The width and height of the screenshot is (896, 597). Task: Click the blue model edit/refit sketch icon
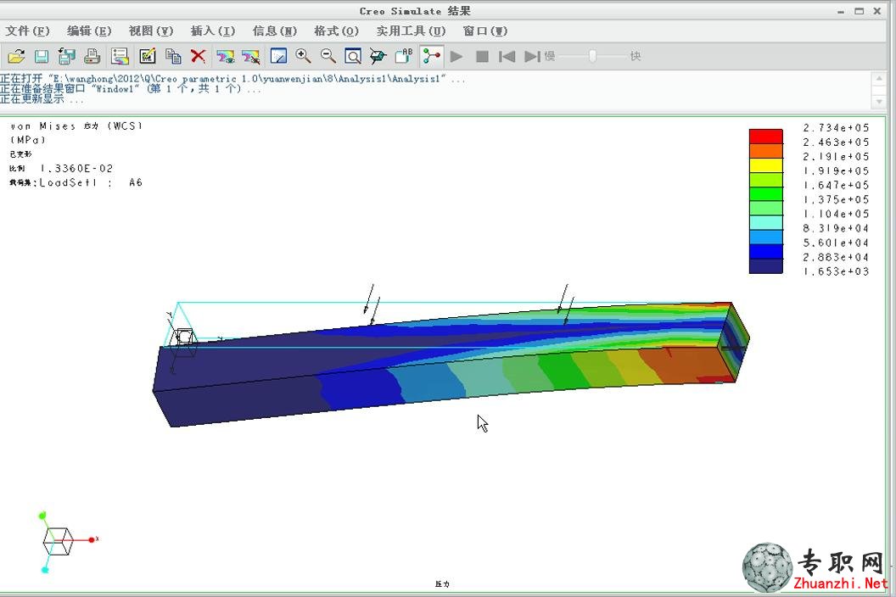[278, 56]
